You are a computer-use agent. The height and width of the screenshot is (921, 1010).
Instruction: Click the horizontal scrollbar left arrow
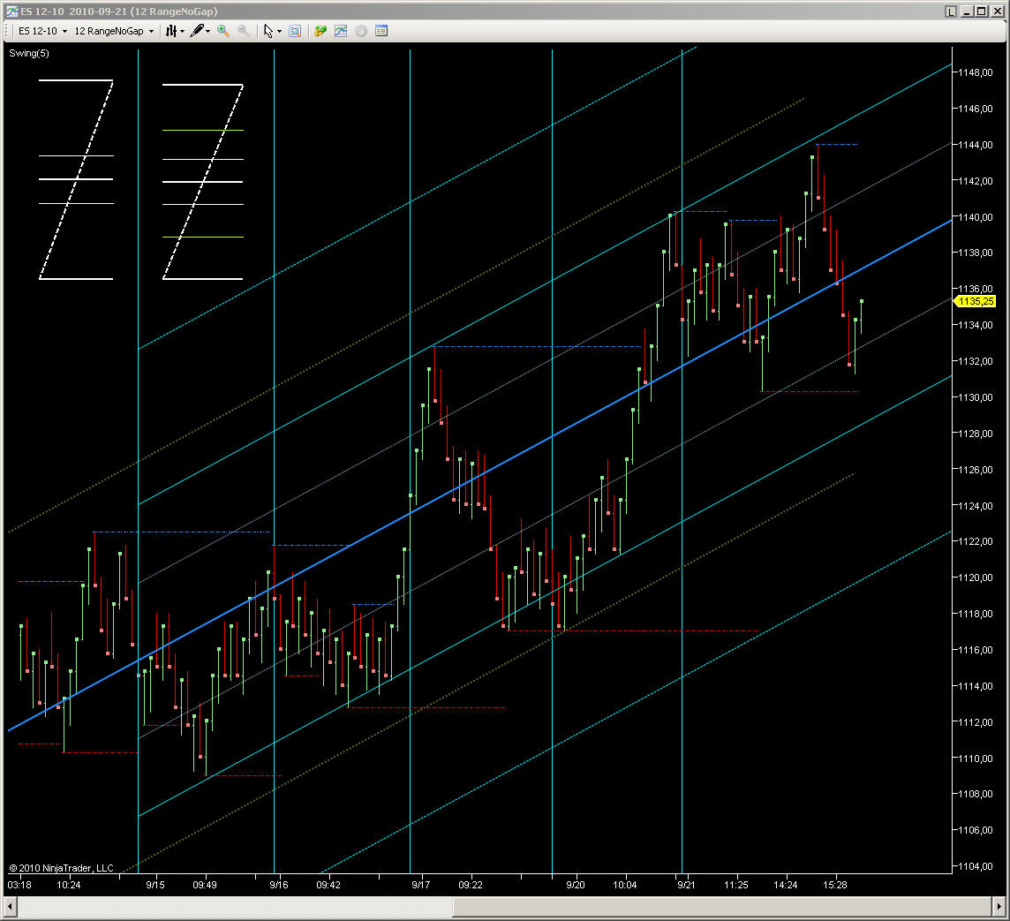tap(10, 906)
